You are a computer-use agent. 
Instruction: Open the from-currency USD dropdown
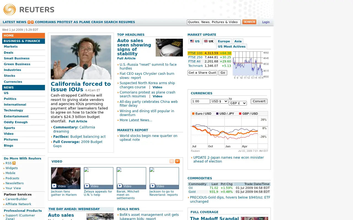[x=219, y=101]
